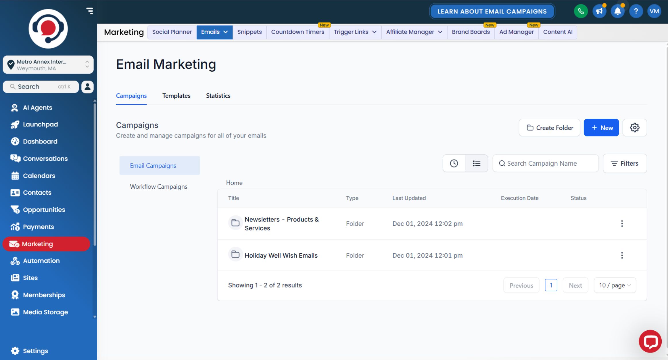Image resolution: width=668 pixels, height=360 pixels.
Task: Open the Social Planner tab
Action: pos(172,32)
